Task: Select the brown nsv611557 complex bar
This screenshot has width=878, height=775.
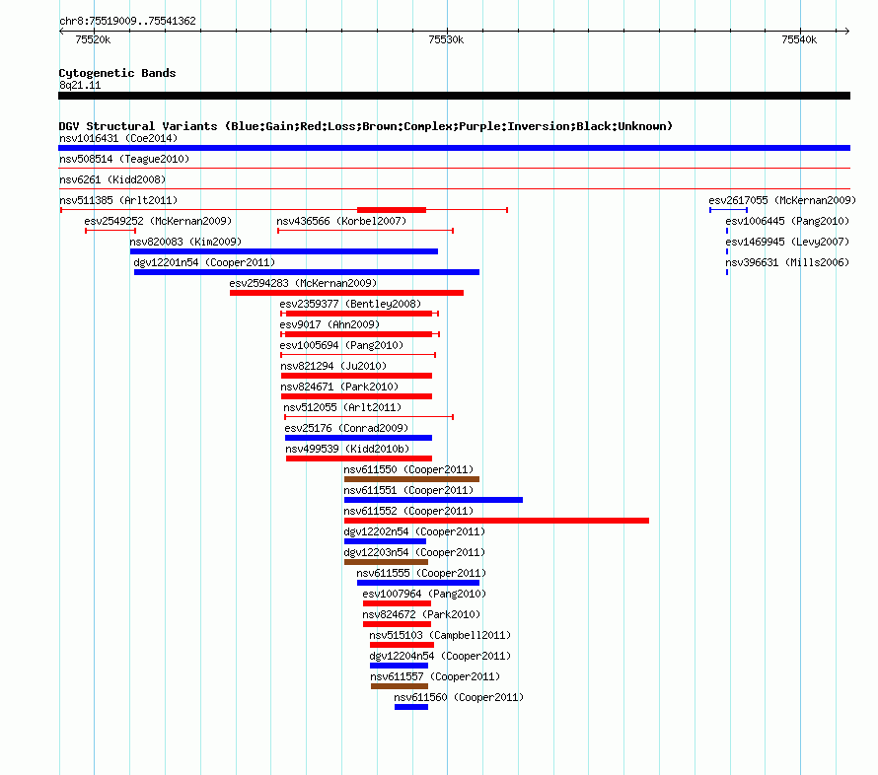Action: tap(400, 686)
